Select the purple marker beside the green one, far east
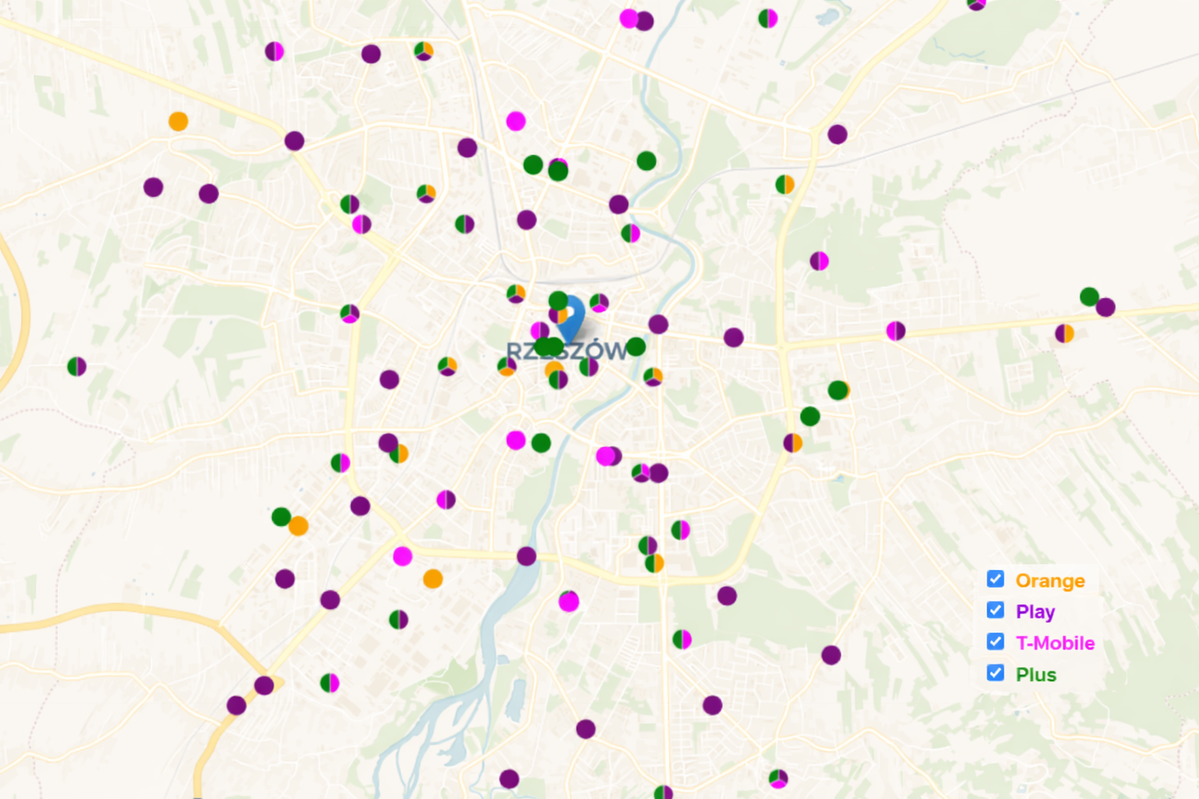 1105,307
